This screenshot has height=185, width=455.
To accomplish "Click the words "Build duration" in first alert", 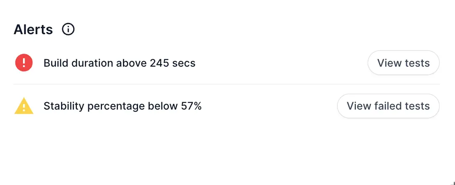I will [79, 63].
